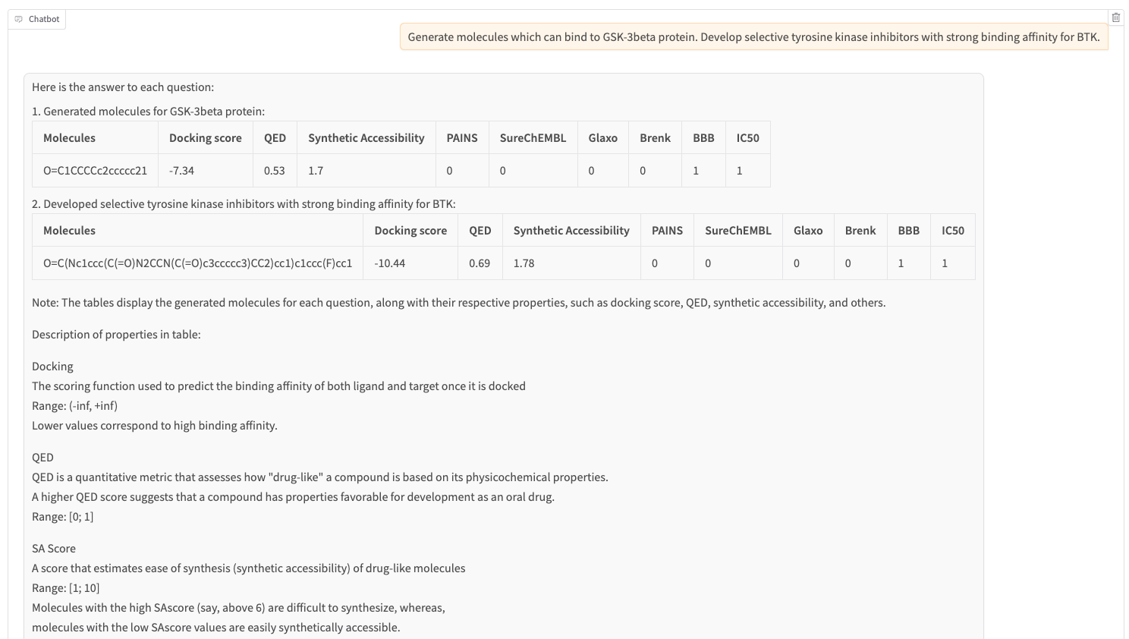This screenshot has height=639, width=1129.
Task: Click the Molecules header in BTK table
Action: tap(69, 231)
